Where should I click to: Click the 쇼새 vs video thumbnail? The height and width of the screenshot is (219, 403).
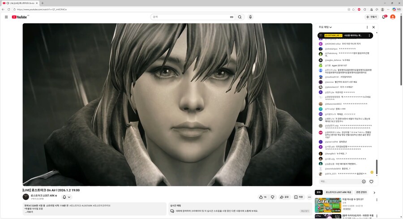328,205
